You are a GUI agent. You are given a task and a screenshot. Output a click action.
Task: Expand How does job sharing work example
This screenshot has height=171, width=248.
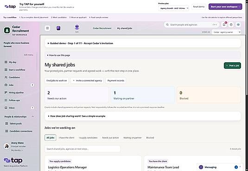143,116
